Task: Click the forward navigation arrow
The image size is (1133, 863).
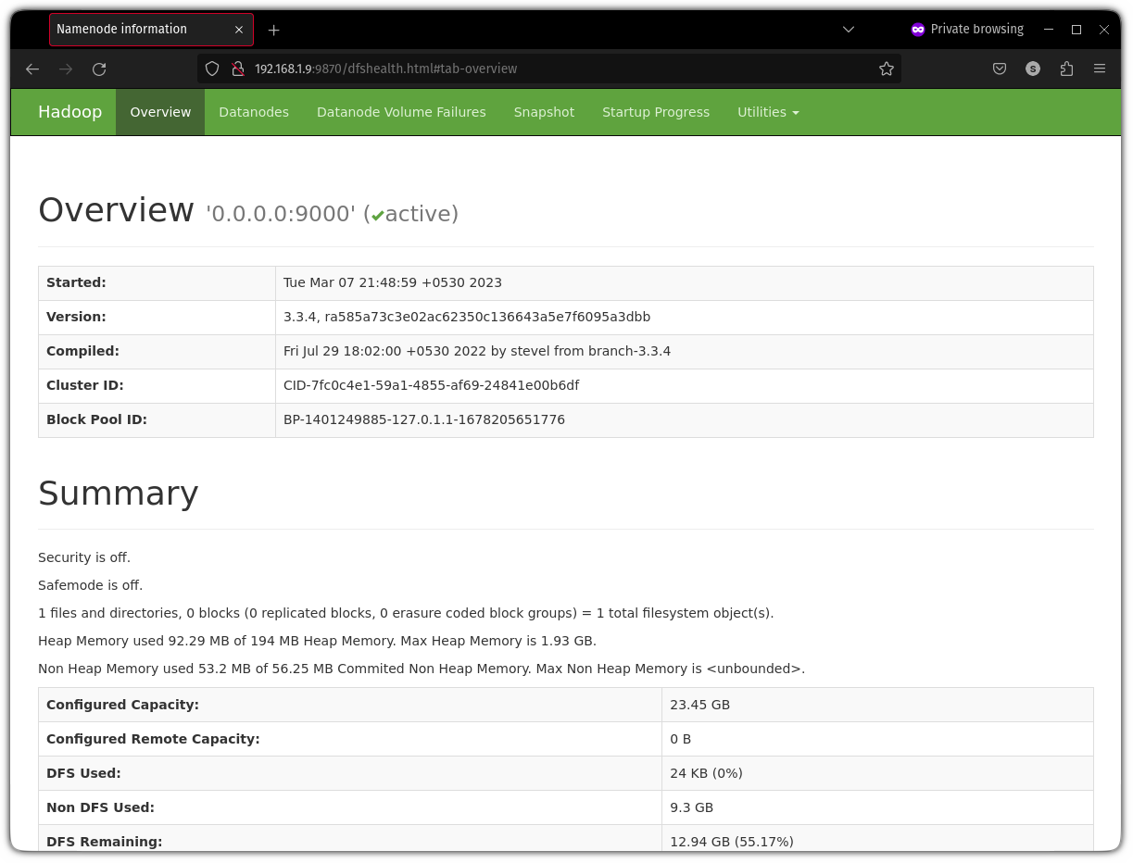Action: click(x=66, y=69)
